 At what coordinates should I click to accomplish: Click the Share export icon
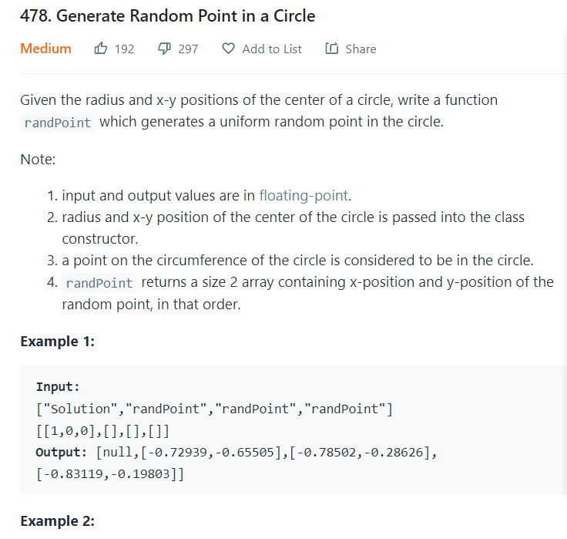[331, 48]
